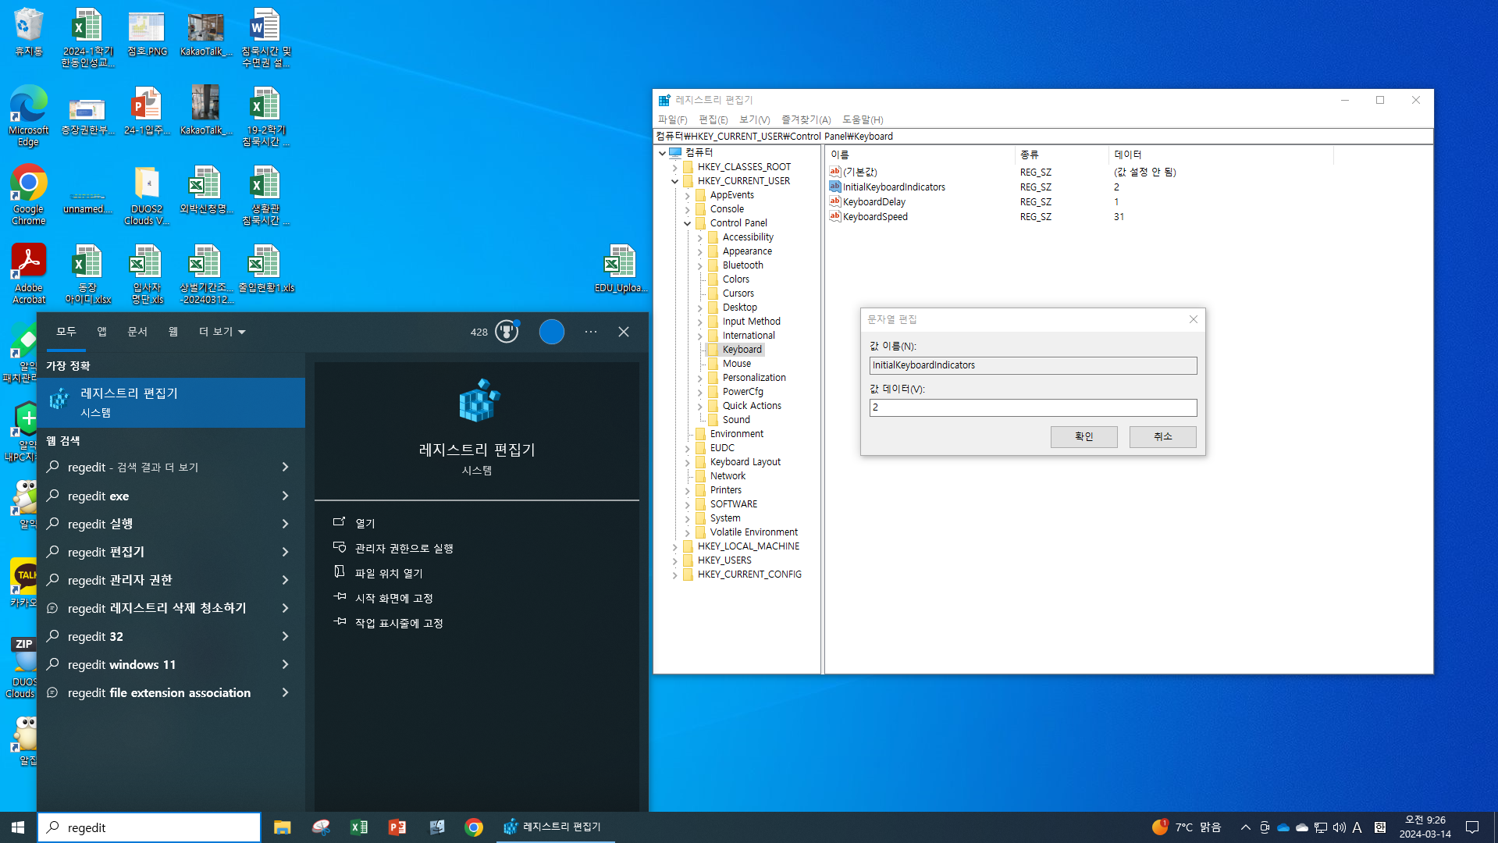Click the blue profile circle in search panel
Screen dimensions: 1498x843
click(x=552, y=332)
